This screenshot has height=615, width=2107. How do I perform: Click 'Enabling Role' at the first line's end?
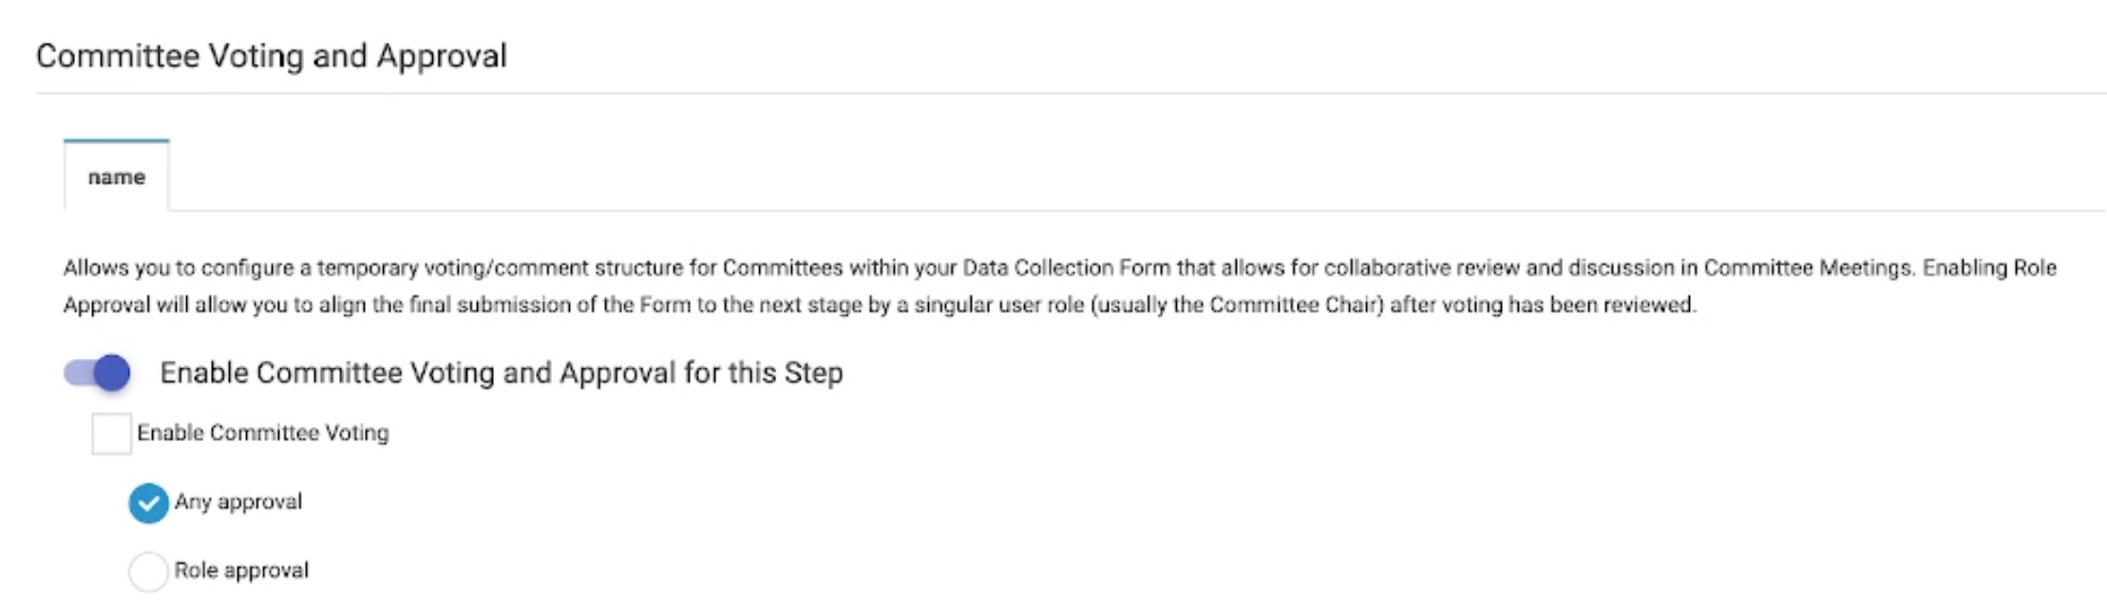coord(1989,268)
